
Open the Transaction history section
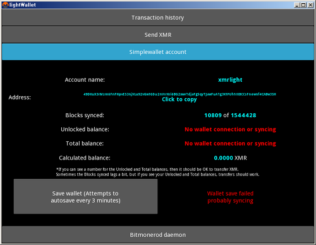coord(158,18)
